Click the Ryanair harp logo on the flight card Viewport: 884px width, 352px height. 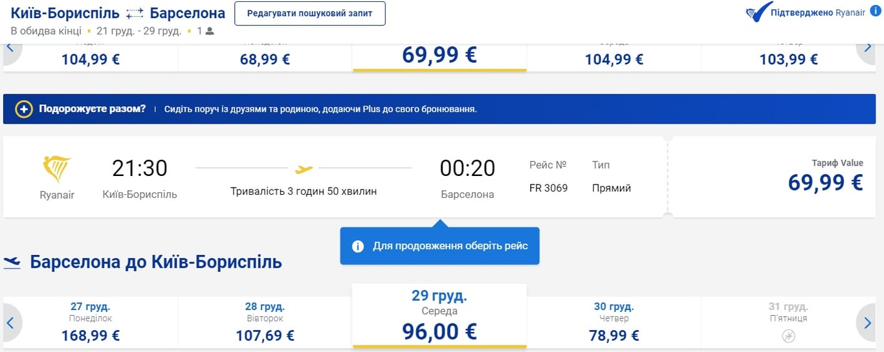(x=57, y=170)
